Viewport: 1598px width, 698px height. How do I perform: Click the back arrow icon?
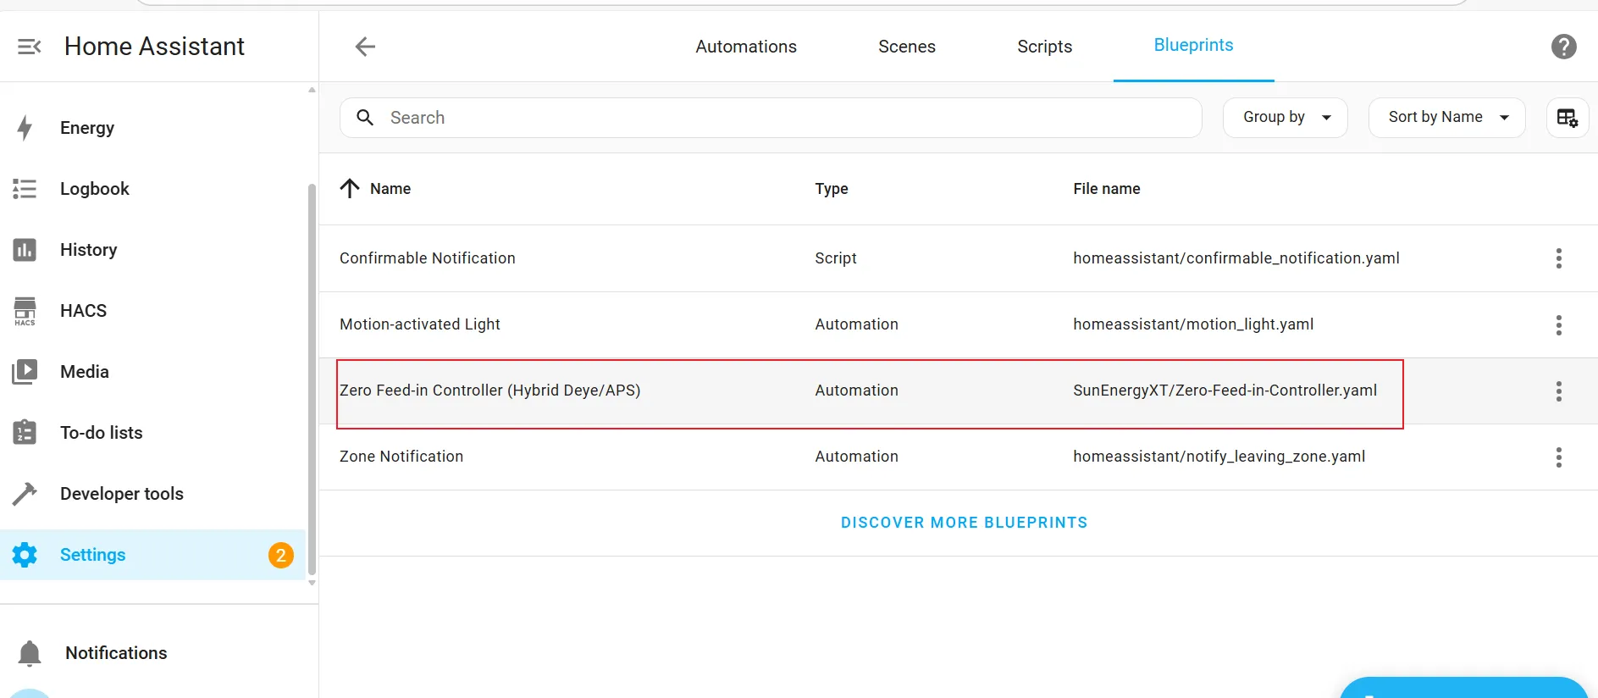pyautogui.click(x=365, y=47)
